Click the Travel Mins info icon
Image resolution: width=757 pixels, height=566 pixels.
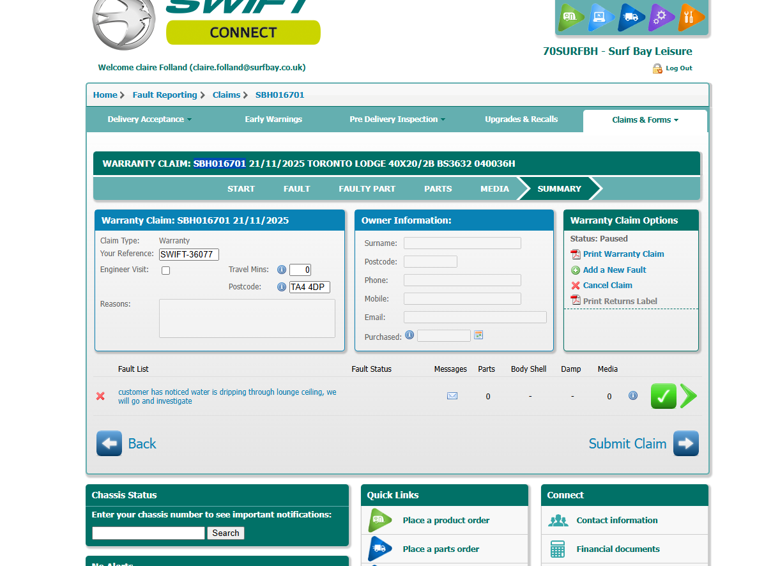pos(282,270)
